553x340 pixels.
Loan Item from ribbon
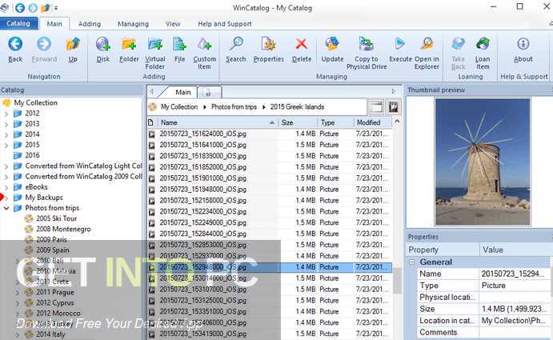[x=482, y=53]
